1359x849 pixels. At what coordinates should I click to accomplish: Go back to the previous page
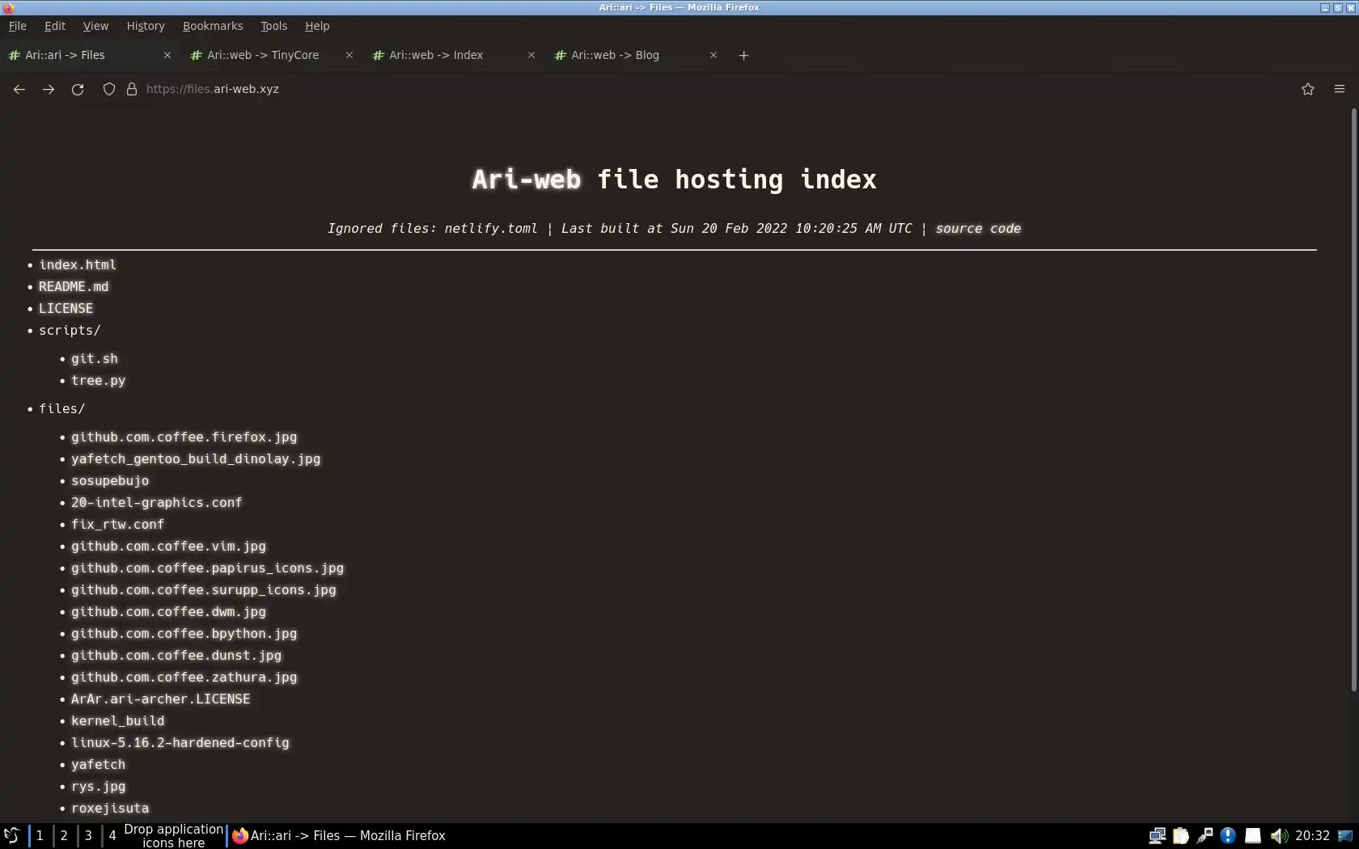(19, 89)
